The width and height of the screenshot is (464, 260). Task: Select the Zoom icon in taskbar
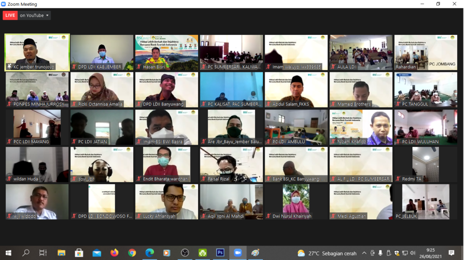[237, 253]
